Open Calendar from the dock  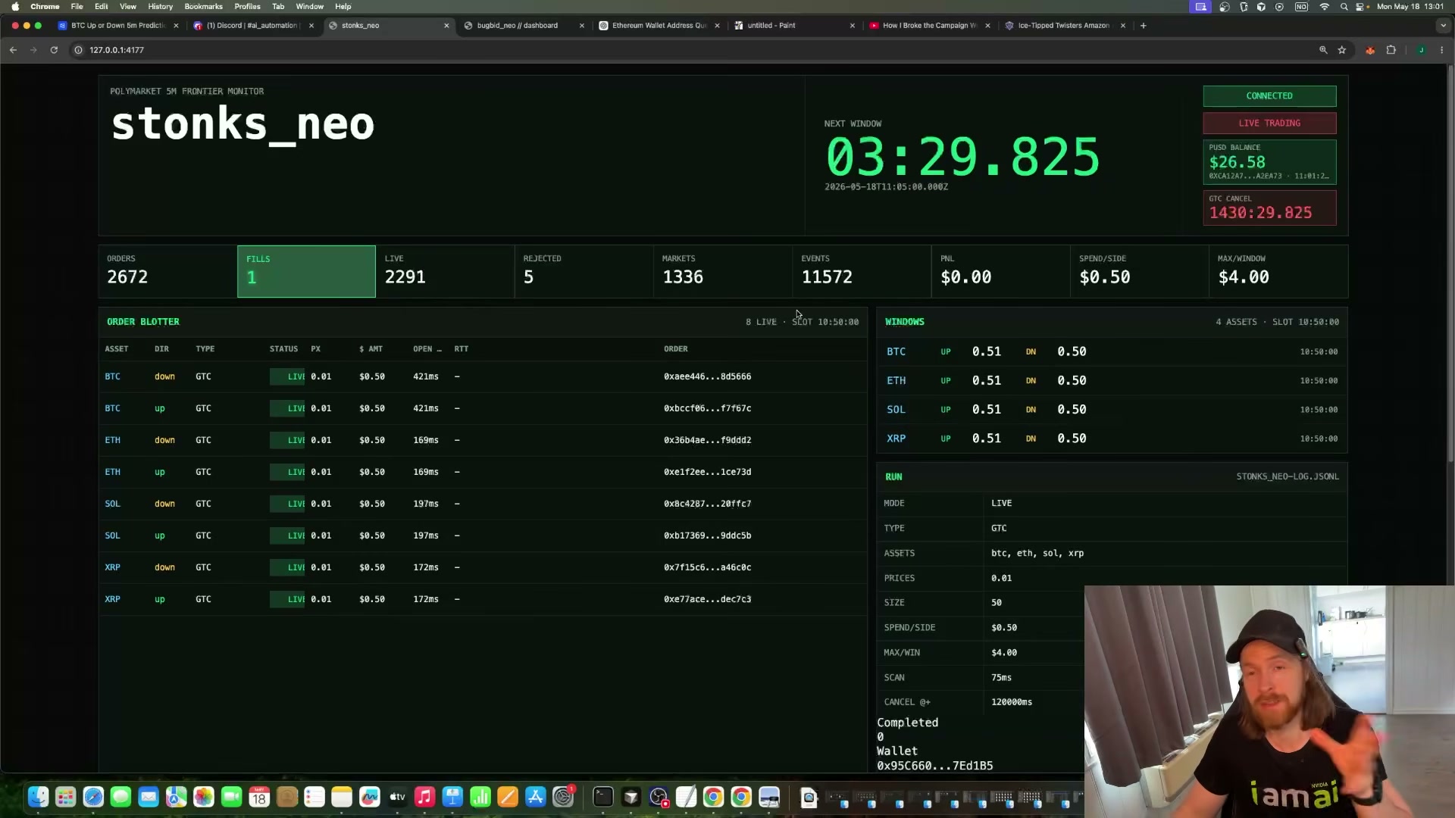click(x=259, y=797)
